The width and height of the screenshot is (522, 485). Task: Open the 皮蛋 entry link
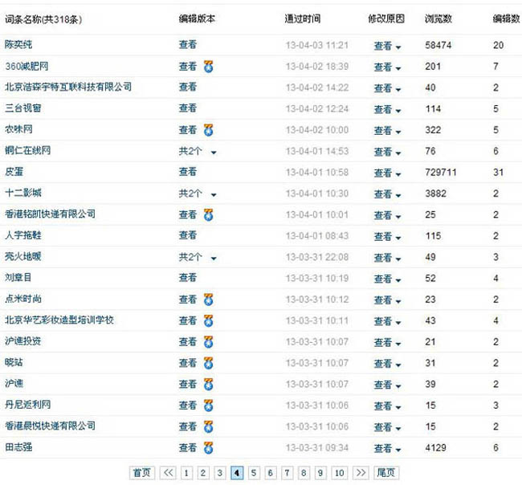tap(14, 172)
